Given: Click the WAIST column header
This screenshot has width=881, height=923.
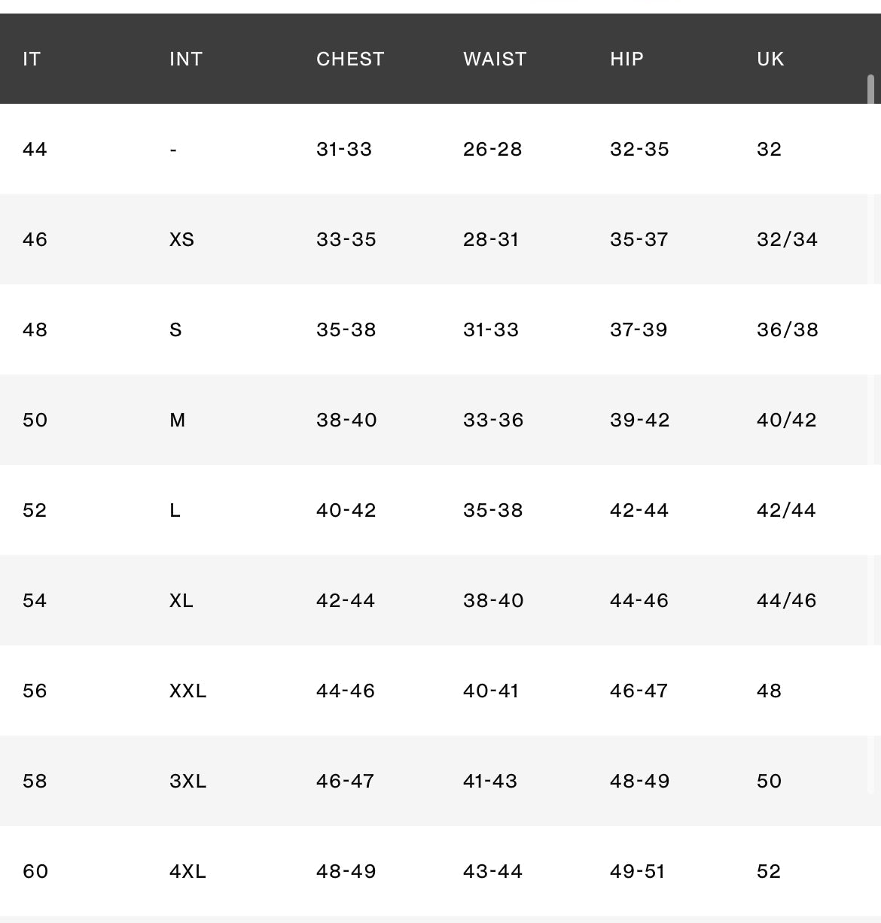Looking at the screenshot, I should click(x=495, y=59).
